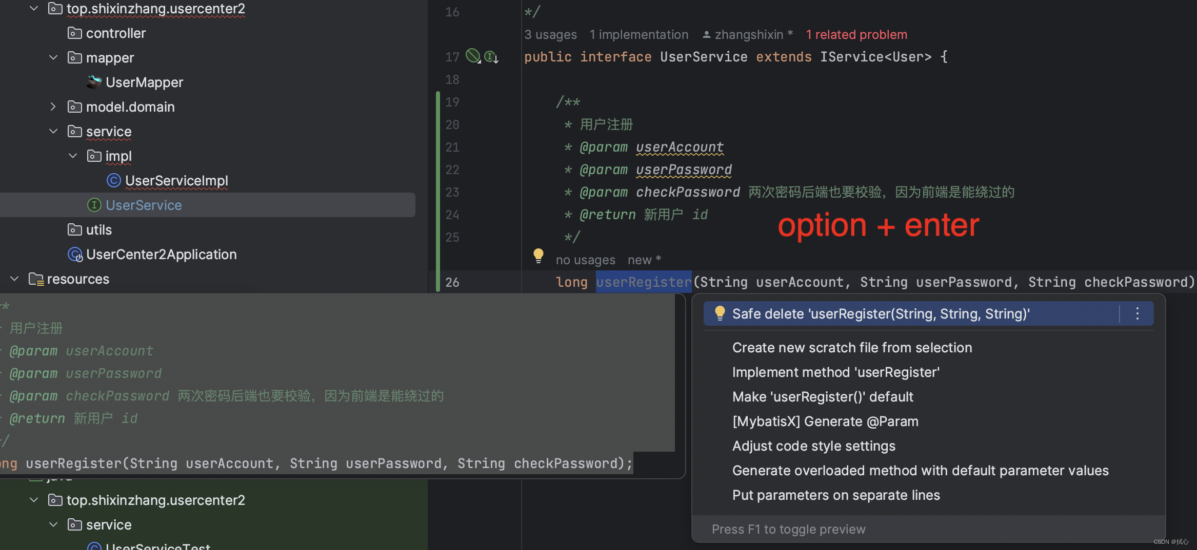1197x550 pixels.
Task: Select UserService in the project tree
Action: 144,205
